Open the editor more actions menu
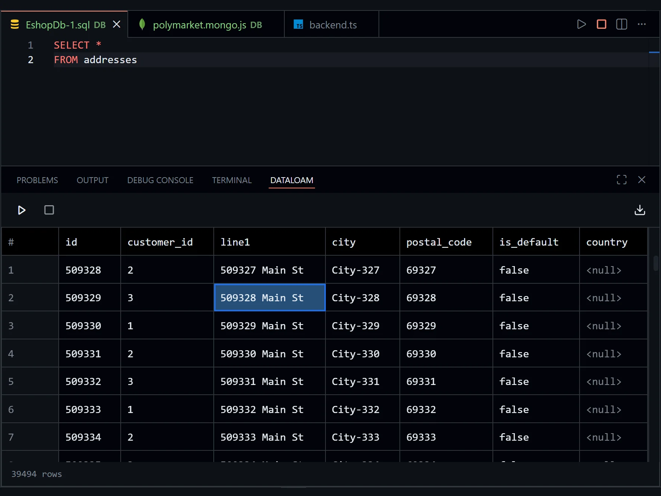The width and height of the screenshot is (661, 496). pyautogui.click(x=642, y=24)
